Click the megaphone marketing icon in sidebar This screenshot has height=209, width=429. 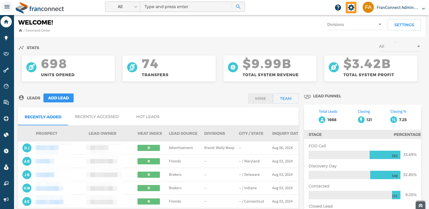pos(6,200)
